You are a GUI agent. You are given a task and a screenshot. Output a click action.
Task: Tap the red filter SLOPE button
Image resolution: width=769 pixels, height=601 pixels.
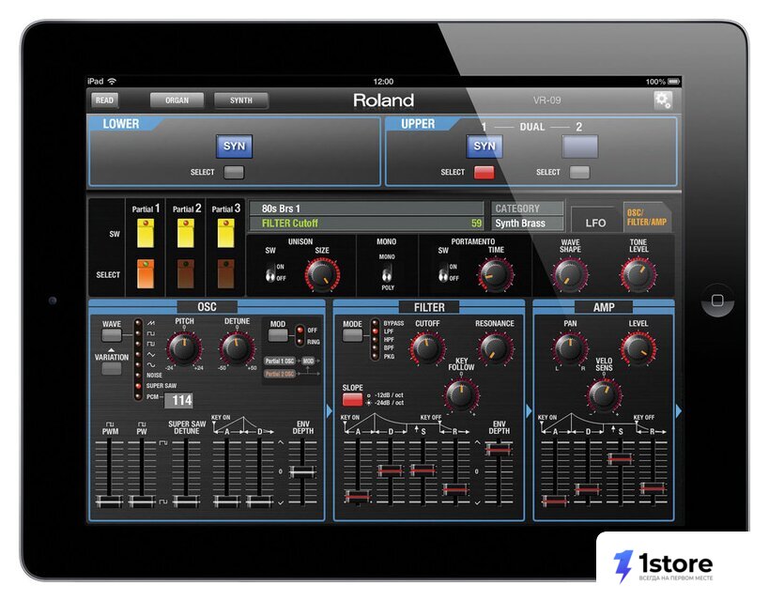pos(352,399)
